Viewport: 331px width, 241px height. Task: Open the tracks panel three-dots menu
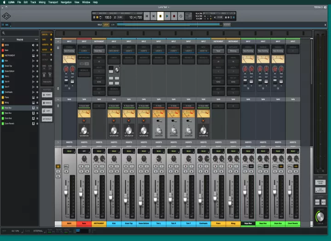point(36,39)
